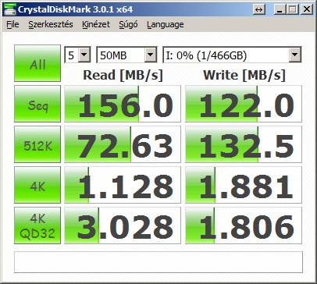Image resolution: width=317 pixels, height=284 pixels.
Task: Expand the test size dropdown showing 50MB
Action: 126,55
